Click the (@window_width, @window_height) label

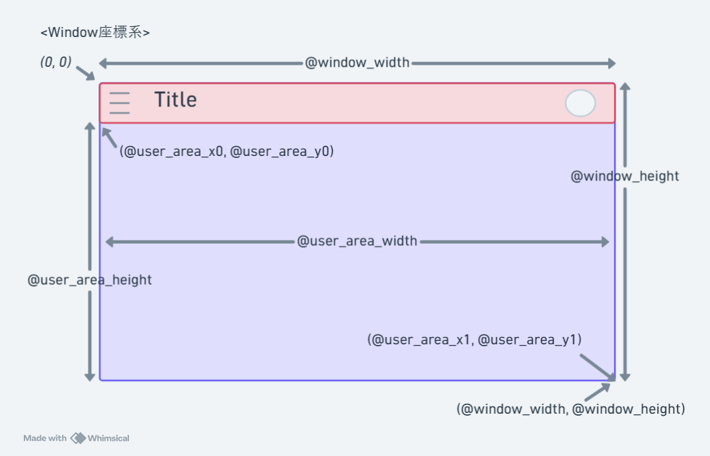coord(571,409)
